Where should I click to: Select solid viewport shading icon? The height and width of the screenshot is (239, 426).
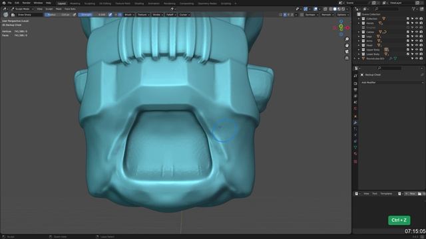[x=335, y=9]
